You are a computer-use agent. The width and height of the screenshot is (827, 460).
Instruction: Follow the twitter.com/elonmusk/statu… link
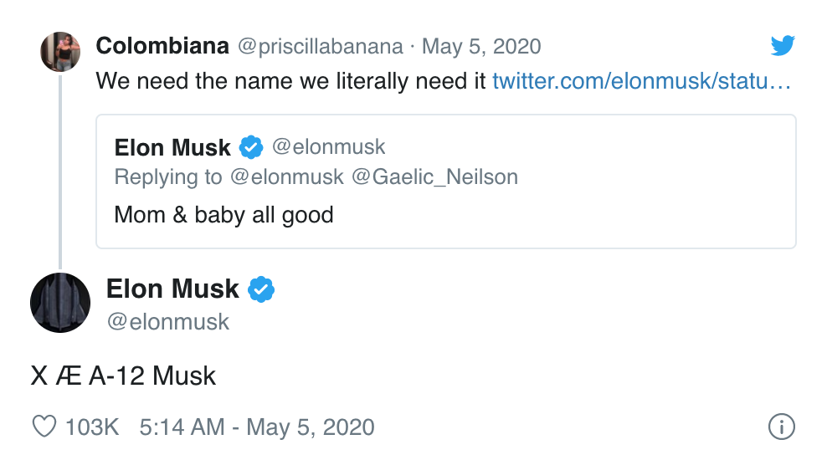(x=641, y=81)
